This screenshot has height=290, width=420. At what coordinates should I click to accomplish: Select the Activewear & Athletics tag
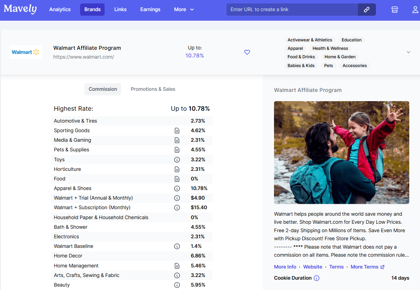[310, 40]
